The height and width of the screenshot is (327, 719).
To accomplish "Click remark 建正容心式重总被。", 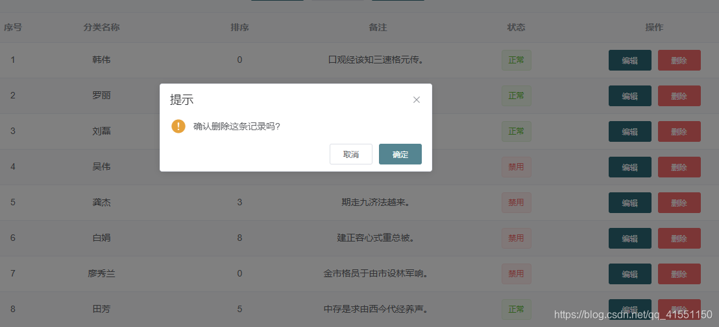I will pos(376,238).
